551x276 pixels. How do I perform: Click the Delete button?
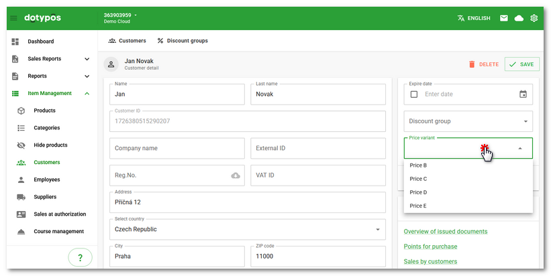click(483, 64)
